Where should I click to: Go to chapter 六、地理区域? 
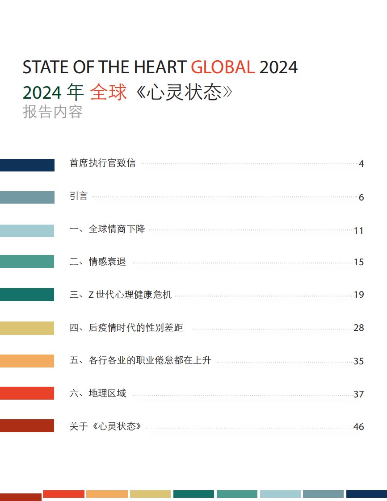click(98, 393)
